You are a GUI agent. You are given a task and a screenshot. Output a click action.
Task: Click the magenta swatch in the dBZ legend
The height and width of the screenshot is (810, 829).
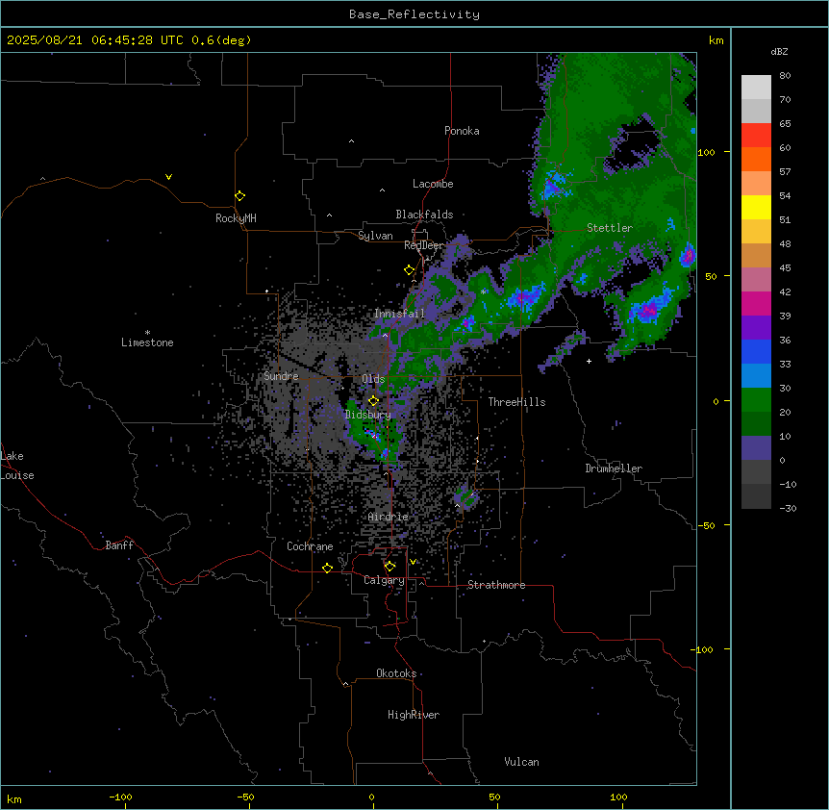click(x=756, y=303)
